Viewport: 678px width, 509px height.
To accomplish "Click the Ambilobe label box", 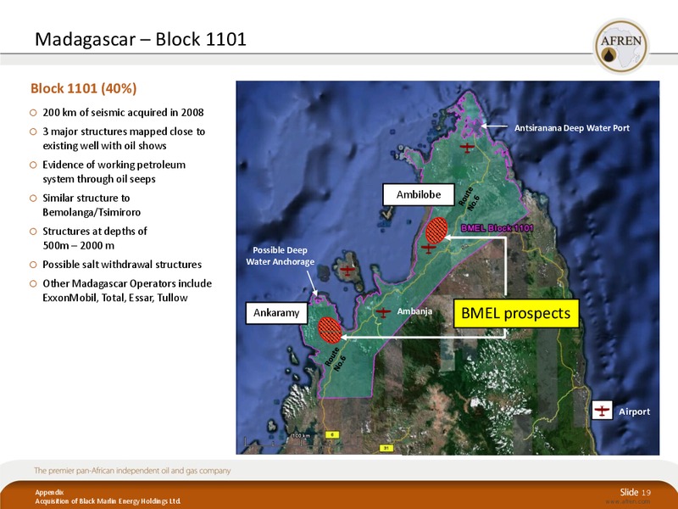I will pos(419,194).
